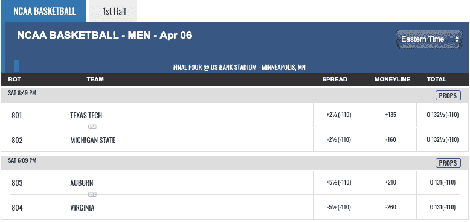
Task: Click the VS icon between Texas Tech and Michigan State
Action: 92,127
